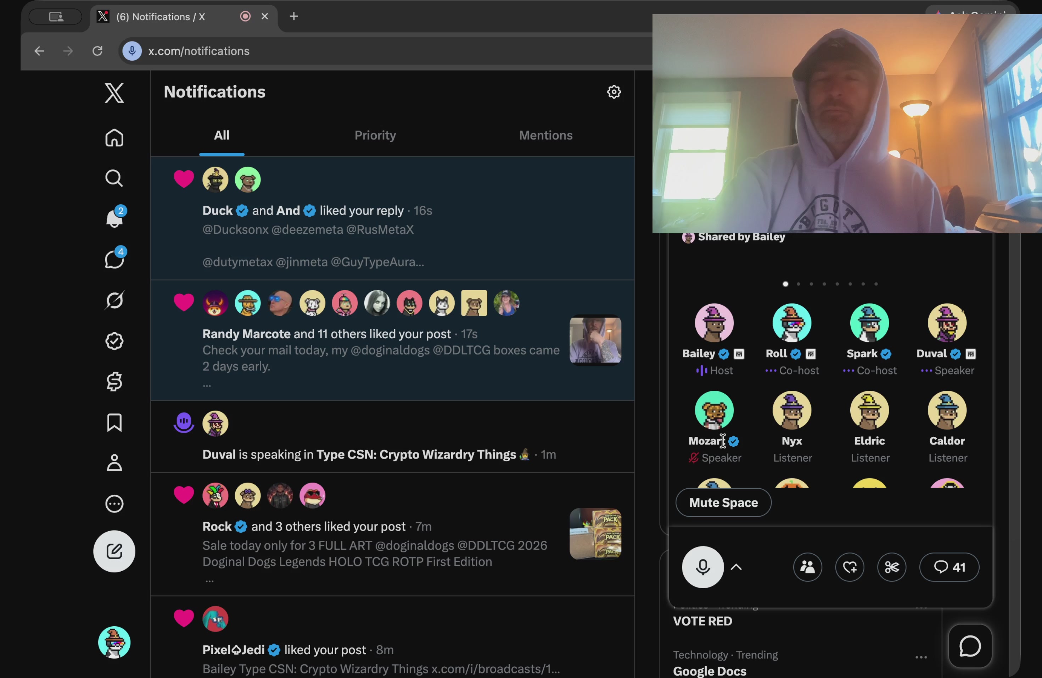Open more options for Google Docs trend

921,657
